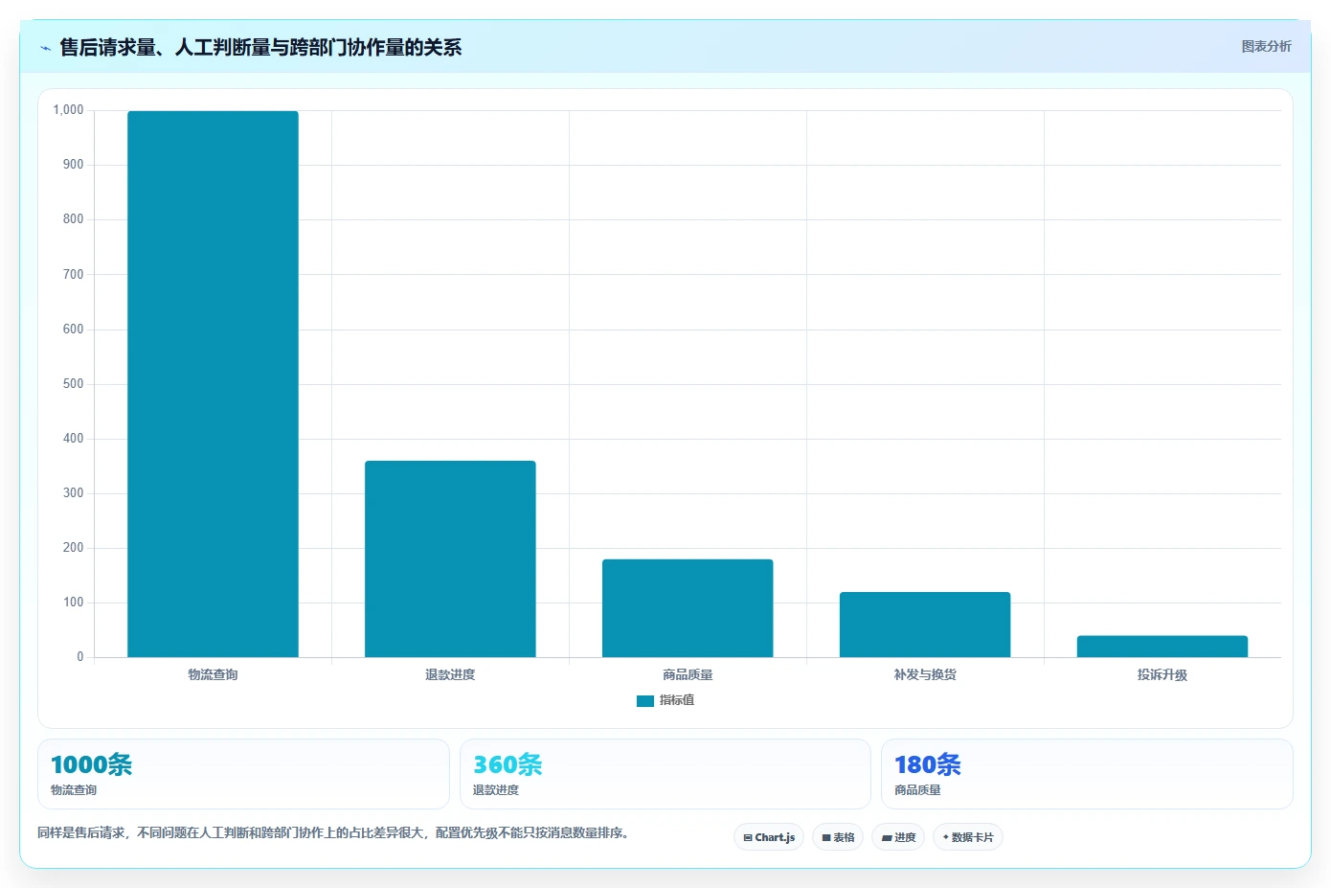The width and height of the screenshot is (1331, 888).
Task: Click the lightning icon beside the chart title
Action: [x=45, y=48]
